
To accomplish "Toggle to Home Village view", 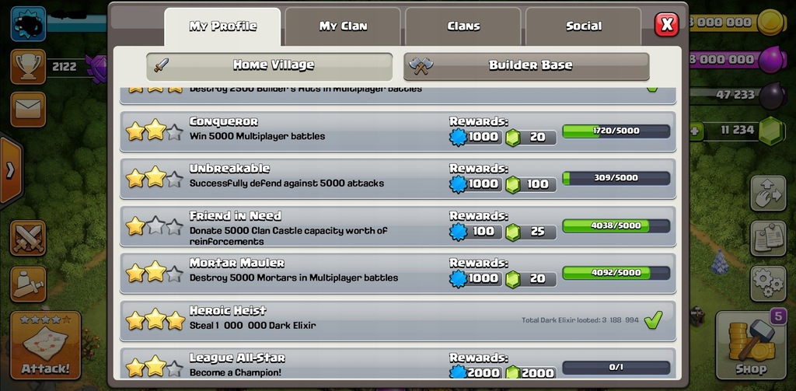I will pyautogui.click(x=270, y=66).
